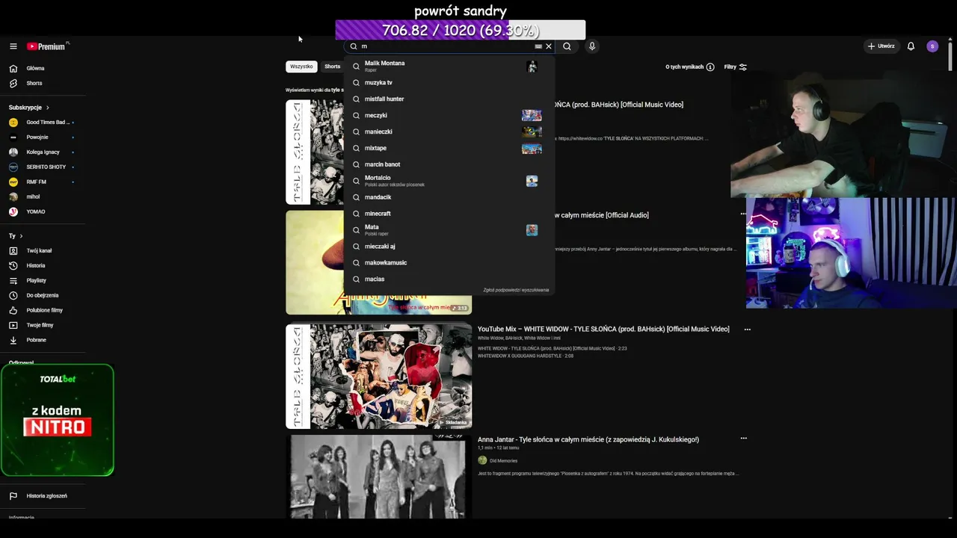Focus the search input field

[446, 46]
